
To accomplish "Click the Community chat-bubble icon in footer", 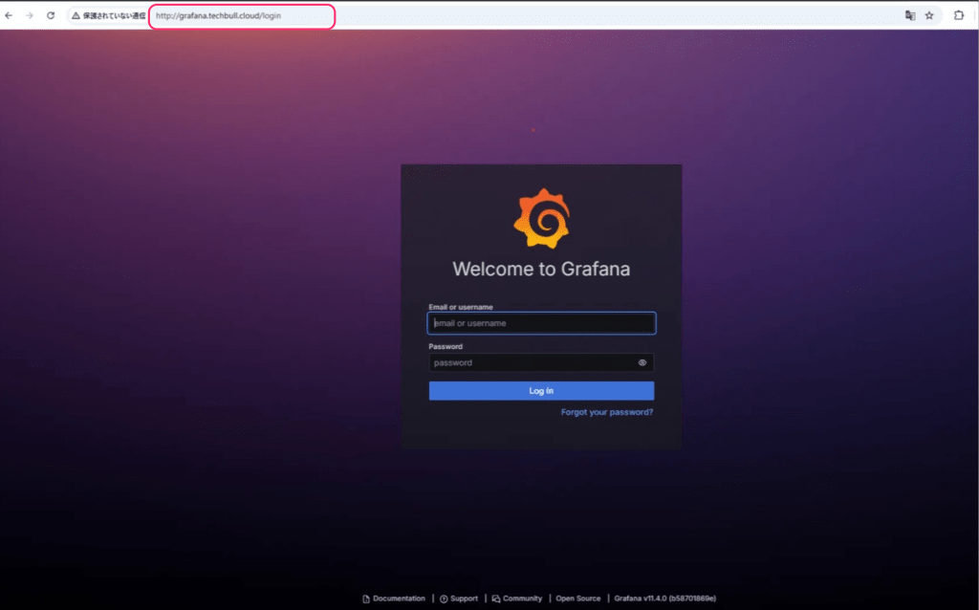I will click(x=496, y=599).
